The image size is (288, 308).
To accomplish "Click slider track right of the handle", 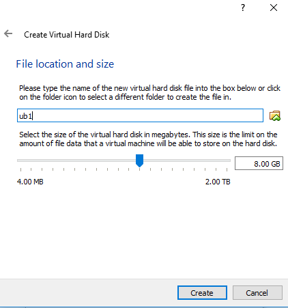I will pyautogui.click(x=187, y=160).
